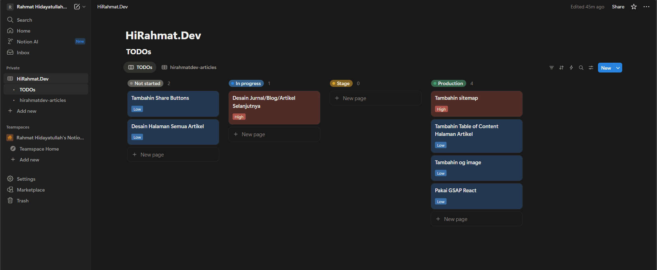
Task: Click High priority tag on Tambahin sitemap
Action: (x=441, y=109)
